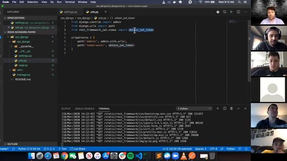Viewport: 287px width, 161px height.
Task: Select language mode Python in status bar
Action: (x=230, y=149)
